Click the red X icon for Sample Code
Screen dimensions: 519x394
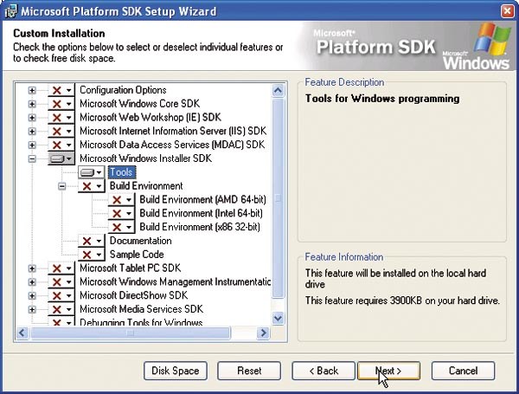pyautogui.click(x=91, y=255)
